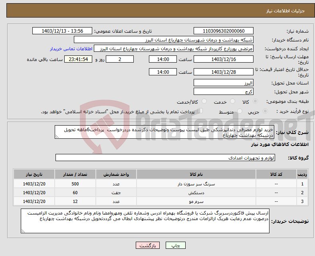The image size is (315, 256).
Task: Click the عدد unit cell in سرنگ row
Action: pyautogui.click(x=116, y=184)
